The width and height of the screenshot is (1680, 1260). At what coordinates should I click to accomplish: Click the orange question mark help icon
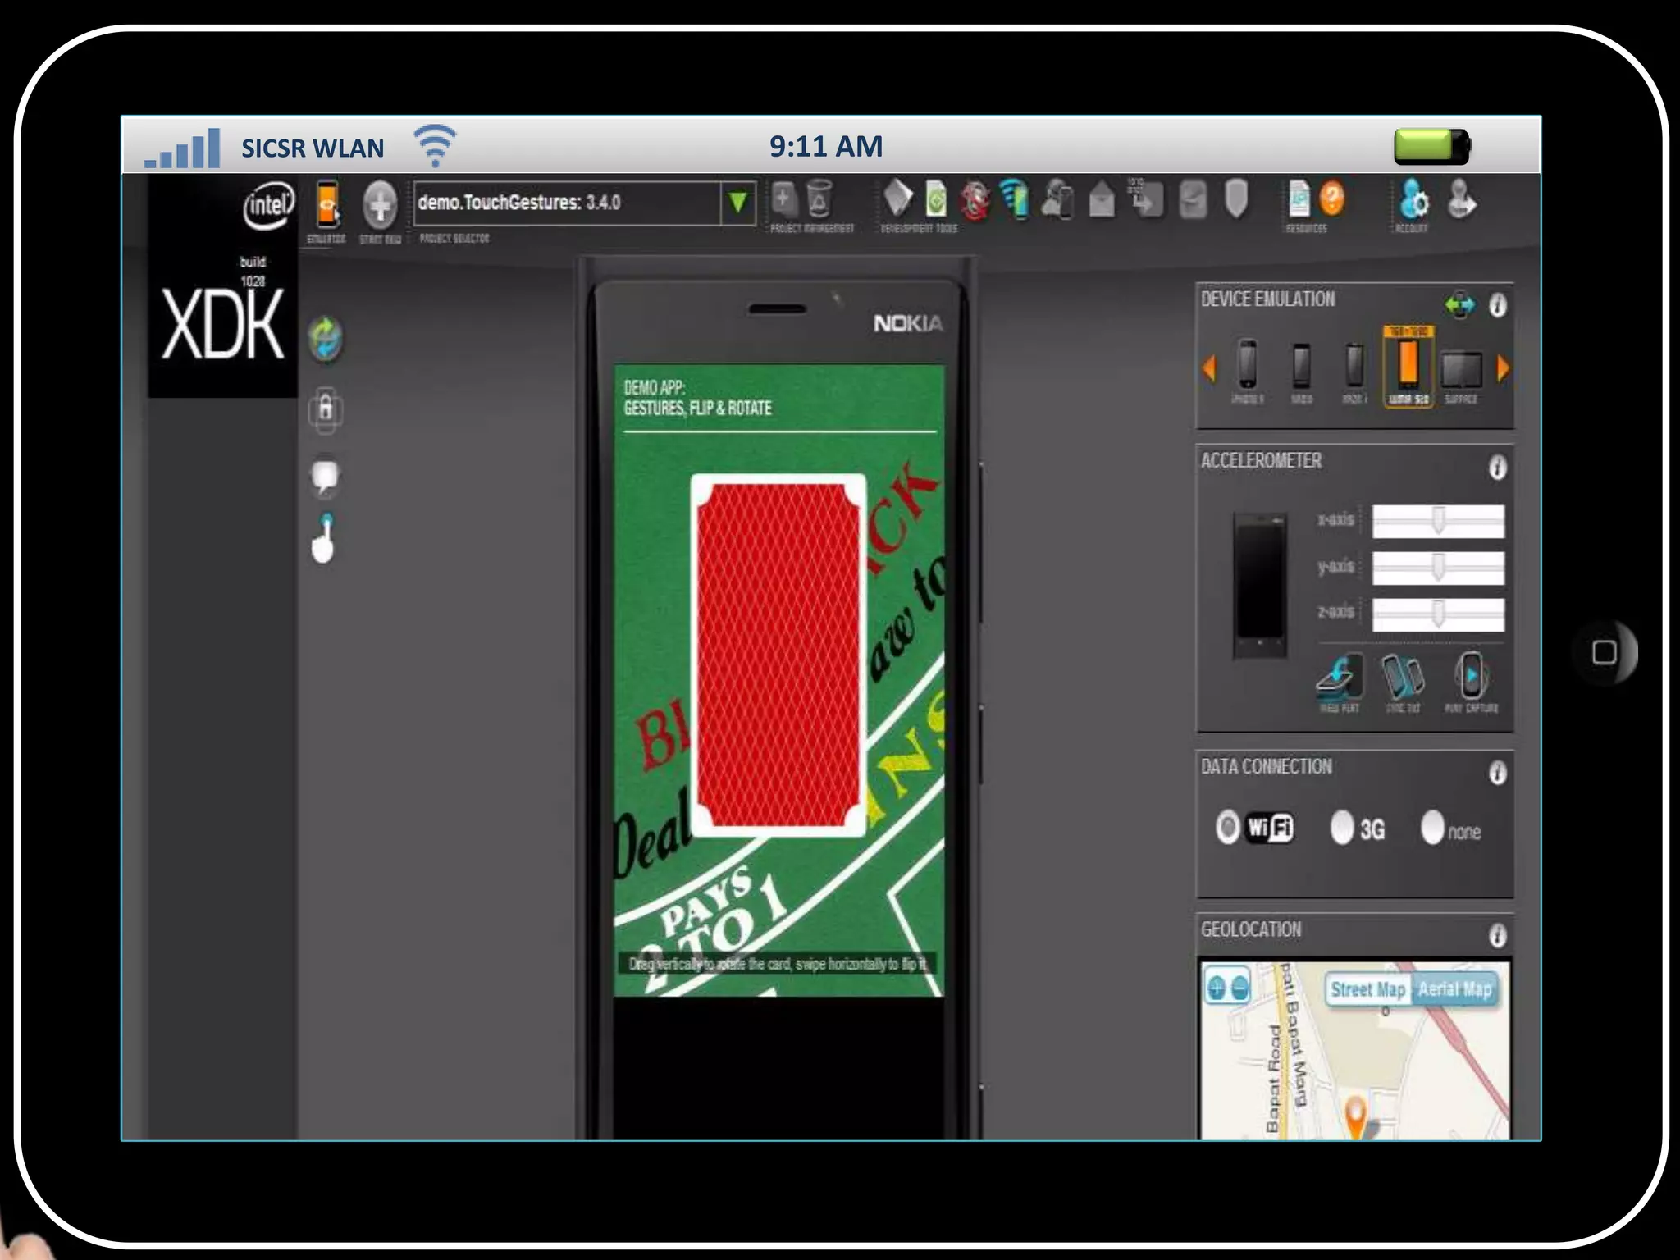[1332, 199]
